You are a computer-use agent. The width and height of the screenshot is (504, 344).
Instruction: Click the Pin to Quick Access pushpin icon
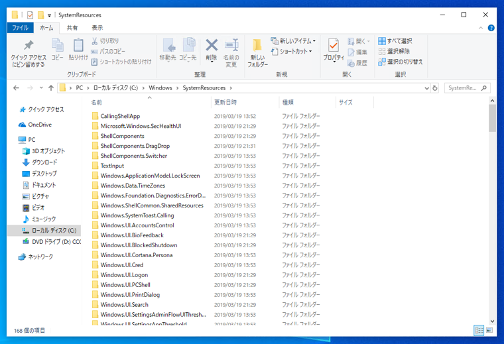click(29, 45)
